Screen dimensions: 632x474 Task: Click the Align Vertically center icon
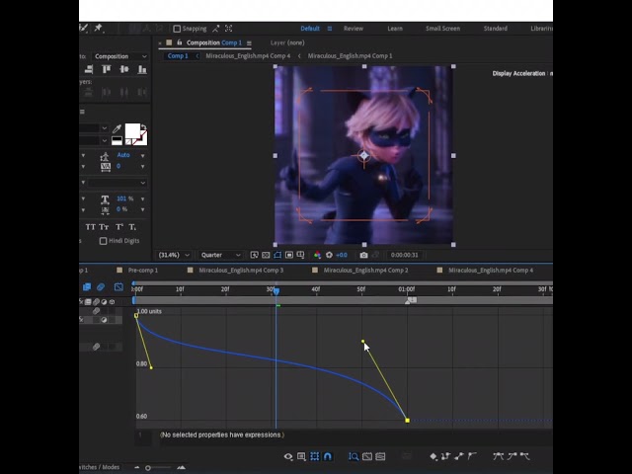pyautogui.click(x=124, y=69)
